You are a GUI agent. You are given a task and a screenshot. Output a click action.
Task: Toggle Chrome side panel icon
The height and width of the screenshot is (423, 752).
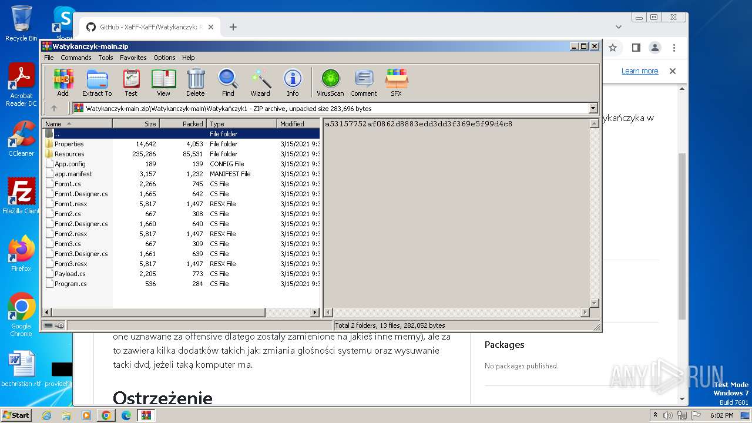coord(636,48)
